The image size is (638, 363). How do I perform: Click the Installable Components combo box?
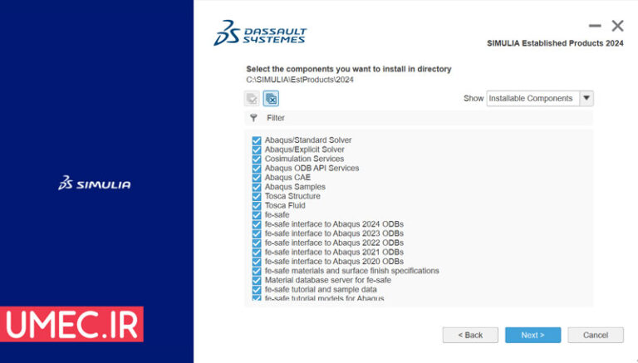532,98
